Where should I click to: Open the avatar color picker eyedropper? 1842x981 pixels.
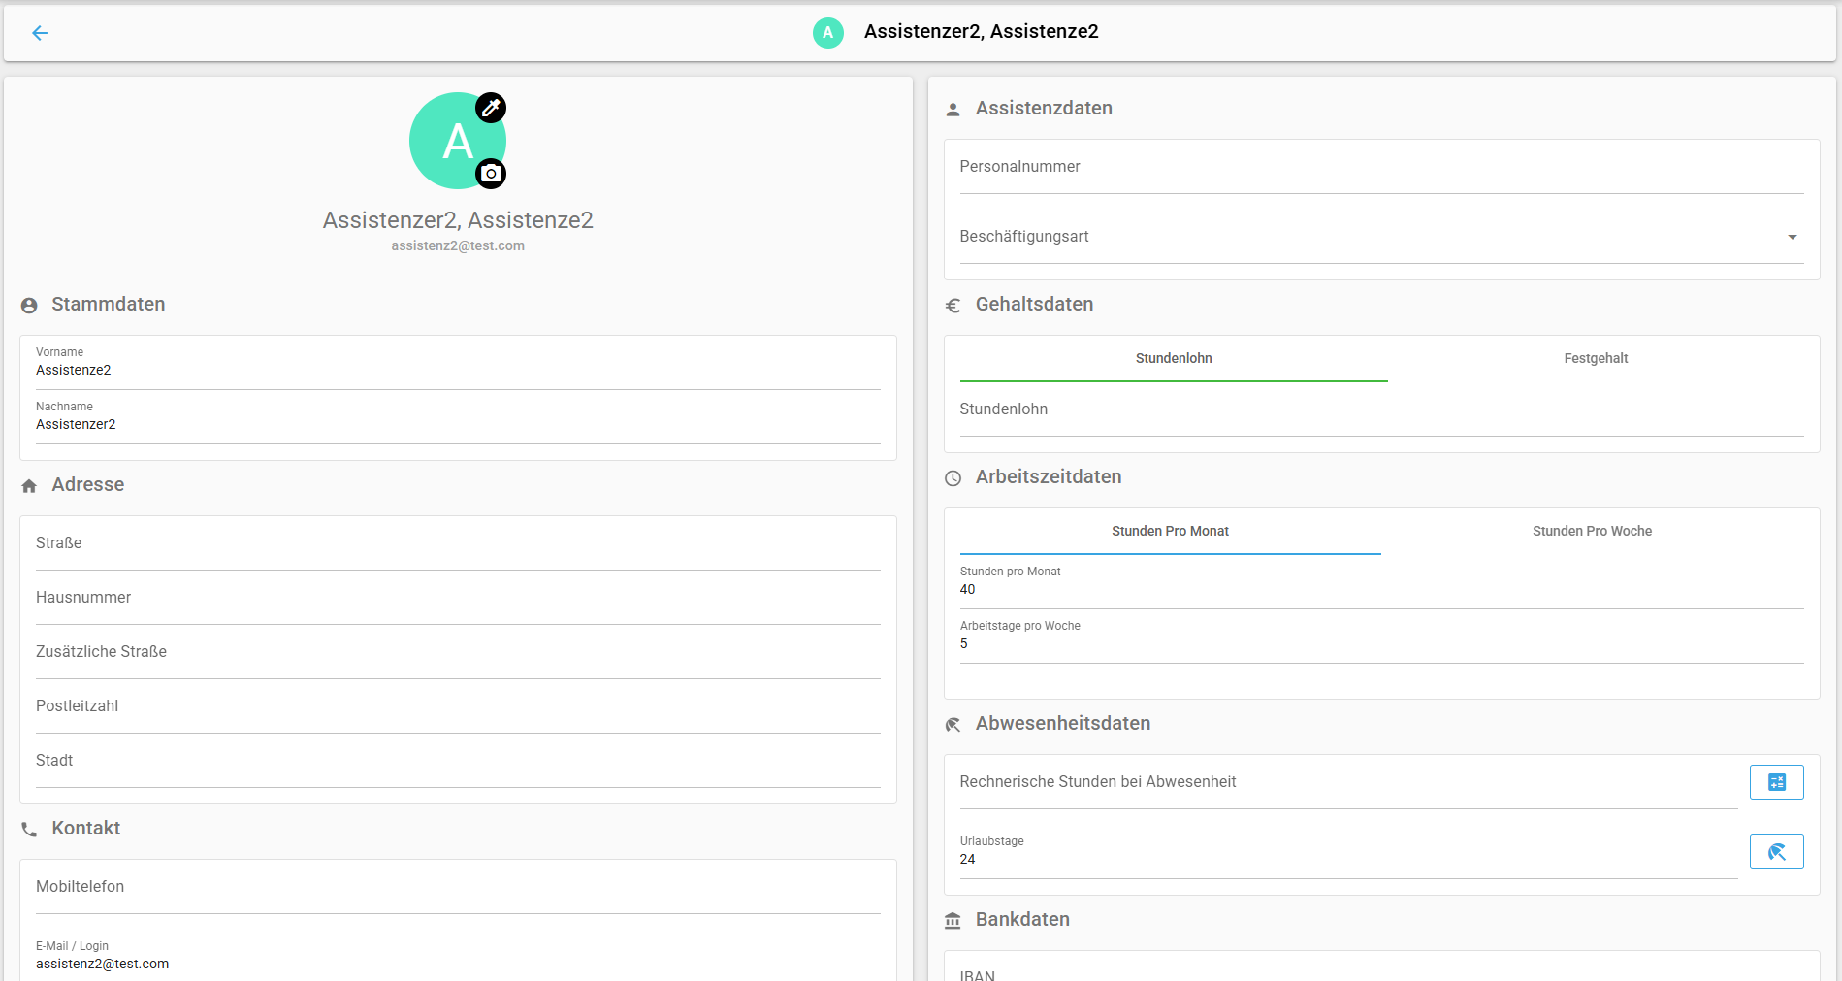point(491,108)
